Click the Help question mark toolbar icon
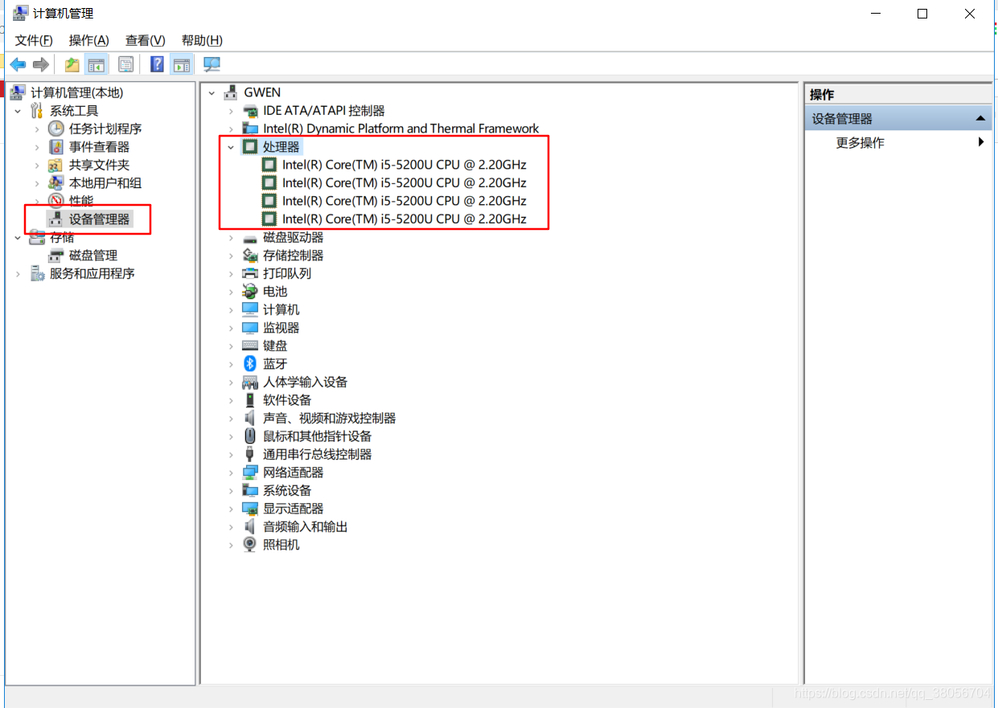 pos(158,64)
